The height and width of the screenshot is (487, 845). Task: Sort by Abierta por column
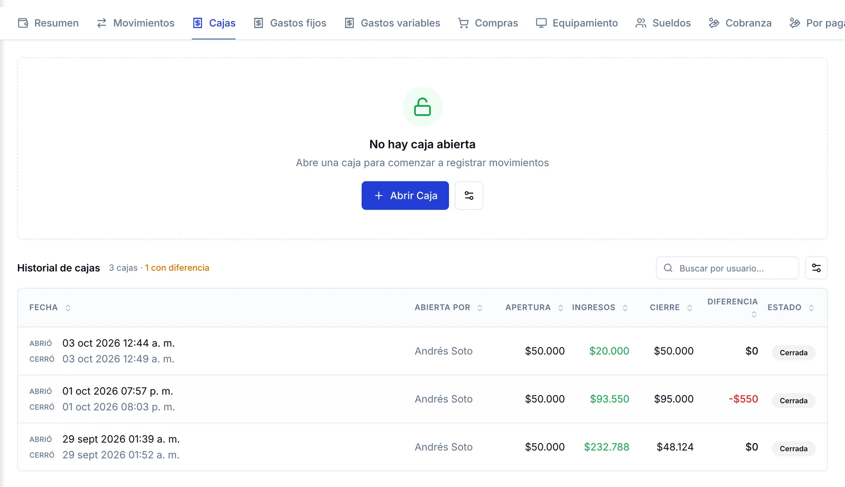pos(448,307)
